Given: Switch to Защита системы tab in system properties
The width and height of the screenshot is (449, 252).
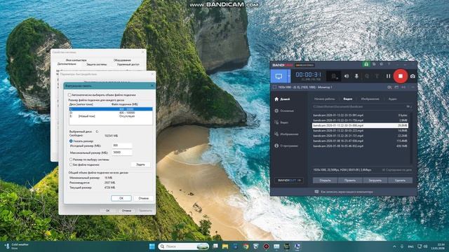Looking at the screenshot, I should [97, 64].
